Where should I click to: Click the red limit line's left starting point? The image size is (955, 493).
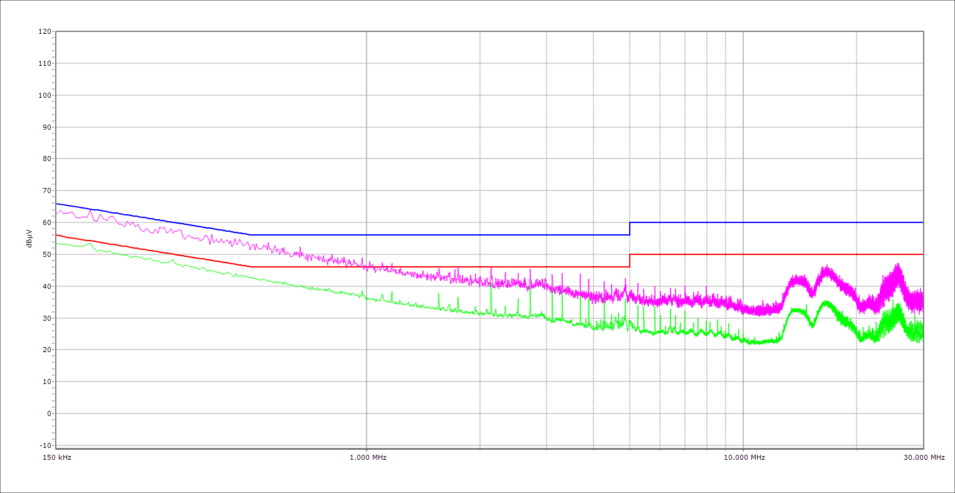57,235
